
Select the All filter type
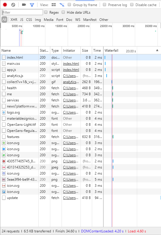4,20
